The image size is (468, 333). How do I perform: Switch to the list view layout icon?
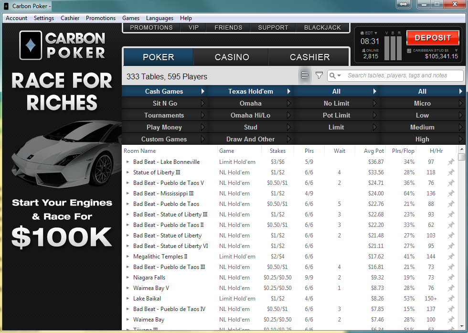(305, 75)
